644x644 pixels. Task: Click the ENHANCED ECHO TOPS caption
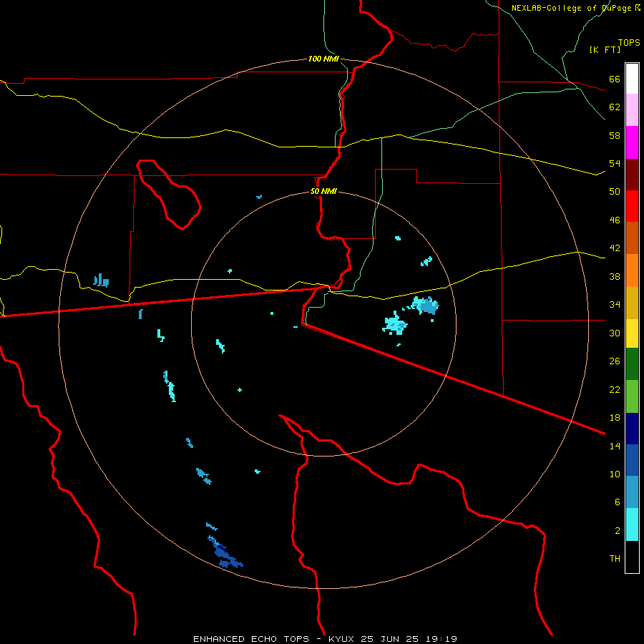[x=251, y=639]
